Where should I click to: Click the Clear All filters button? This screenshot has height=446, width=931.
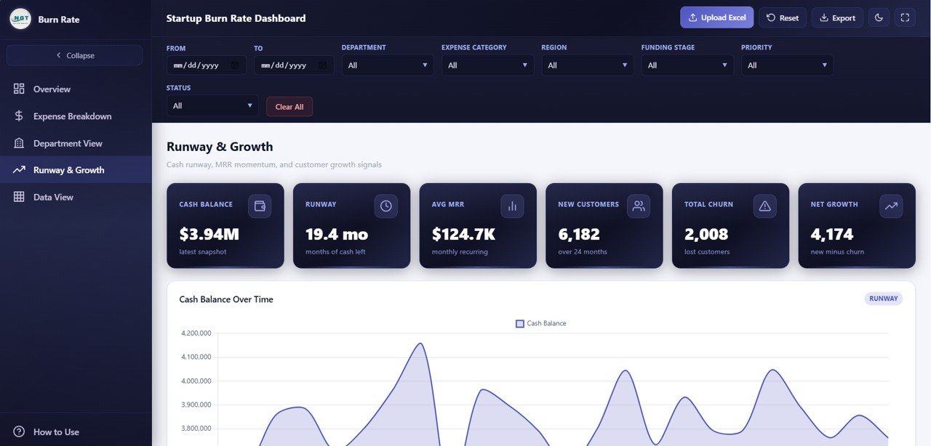tap(289, 106)
